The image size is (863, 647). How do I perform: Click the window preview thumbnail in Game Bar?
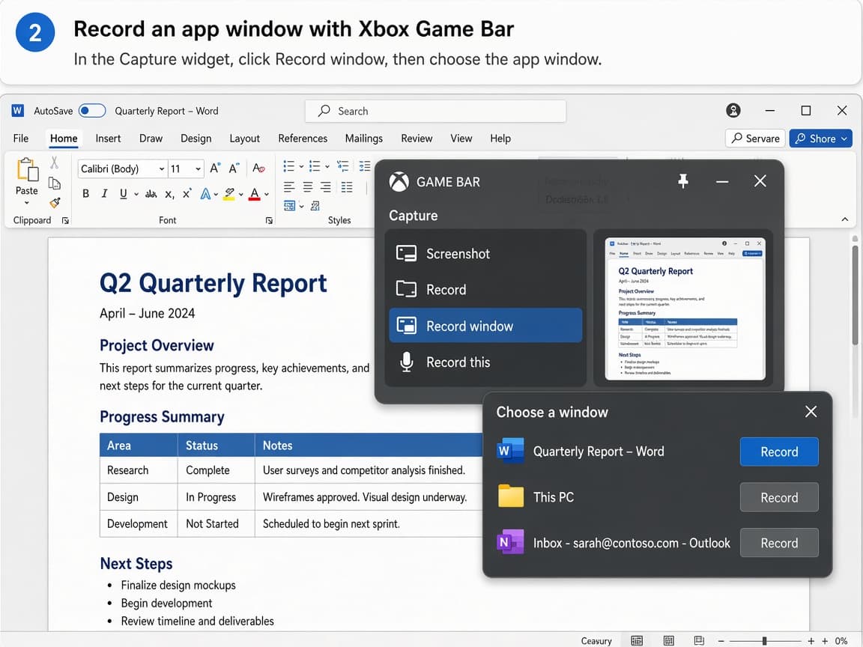[x=685, y=309]
